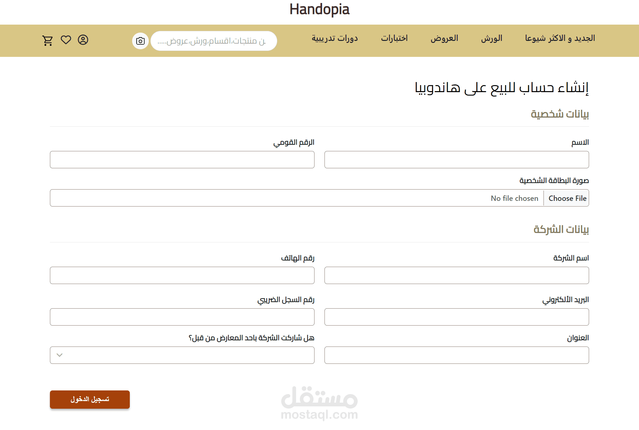Click the الاسم name input field
The width and height of the screenshot is (639, 430).
(456, 160)
